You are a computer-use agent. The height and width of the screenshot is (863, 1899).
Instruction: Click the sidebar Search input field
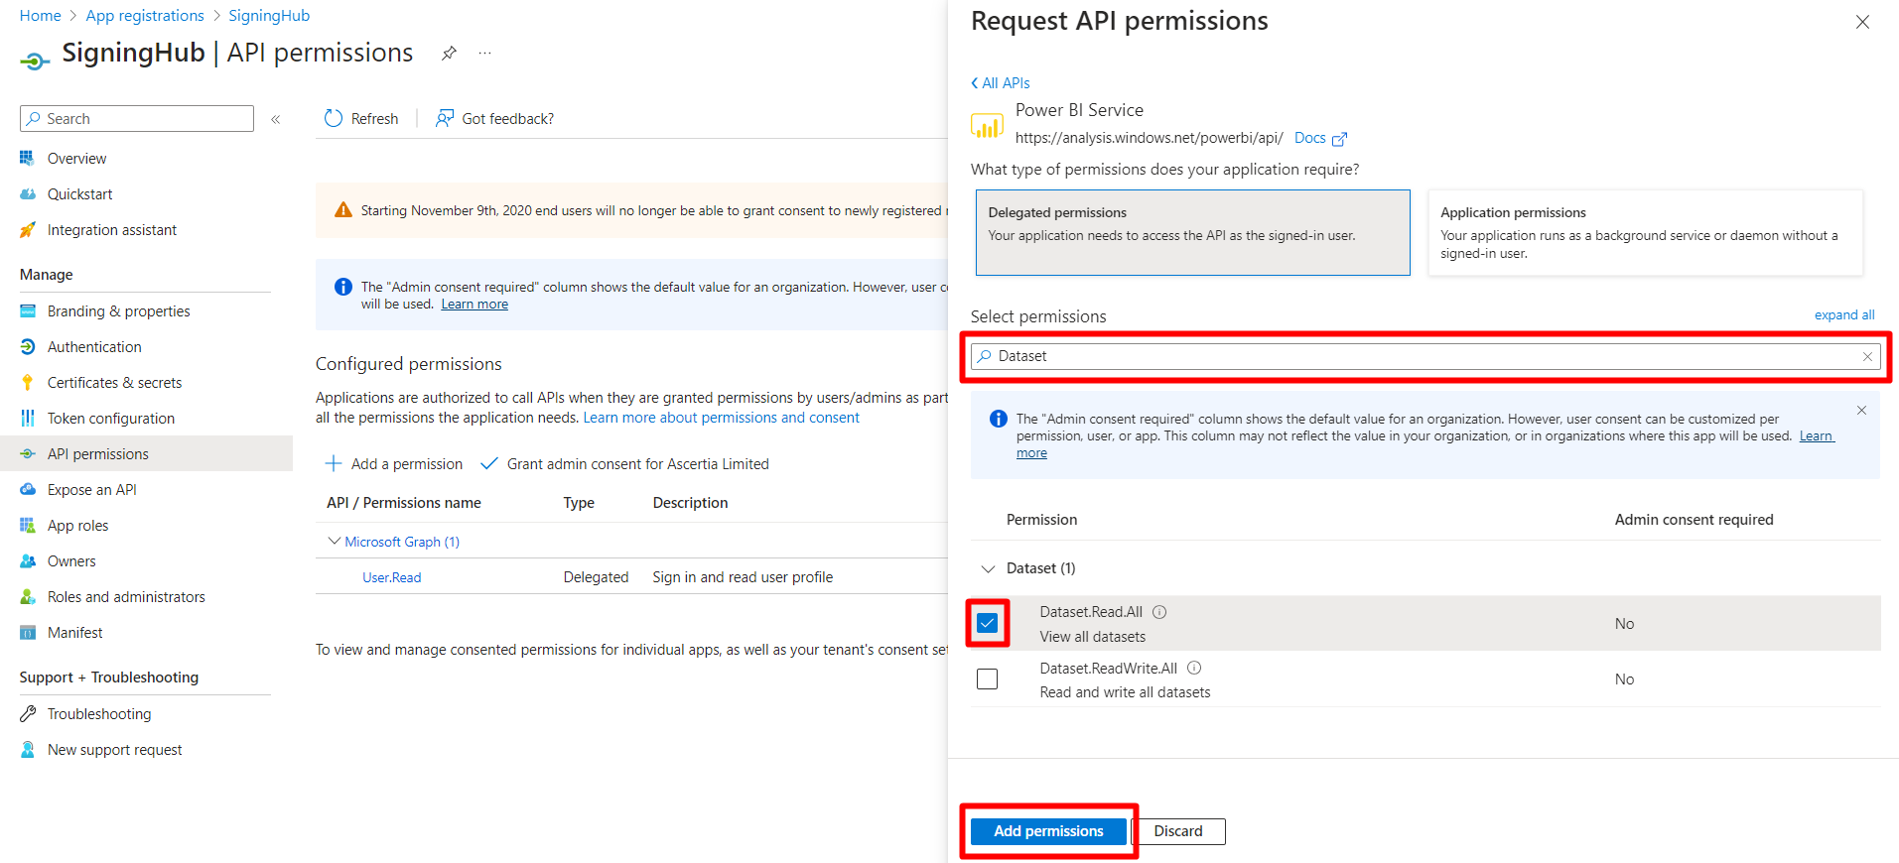(x=137, y=118)
